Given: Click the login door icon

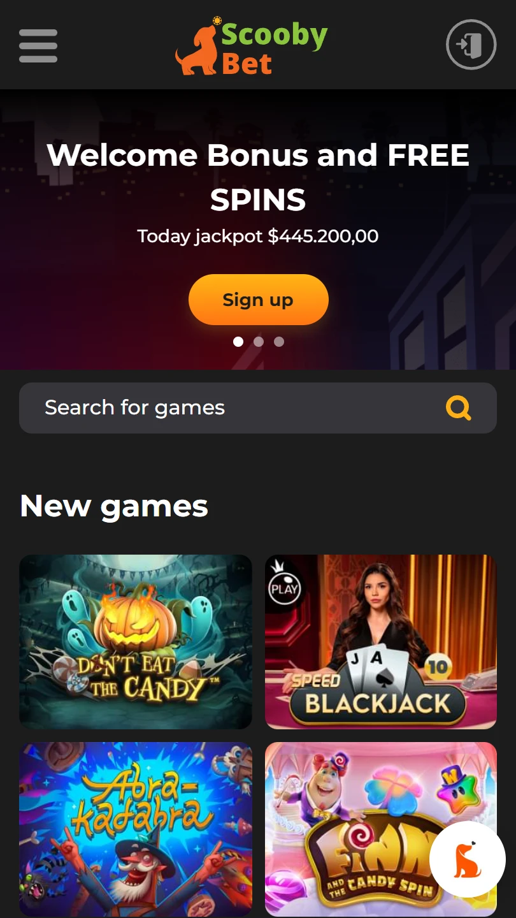Looking at the screenshot, I should (x=471, y=45).
